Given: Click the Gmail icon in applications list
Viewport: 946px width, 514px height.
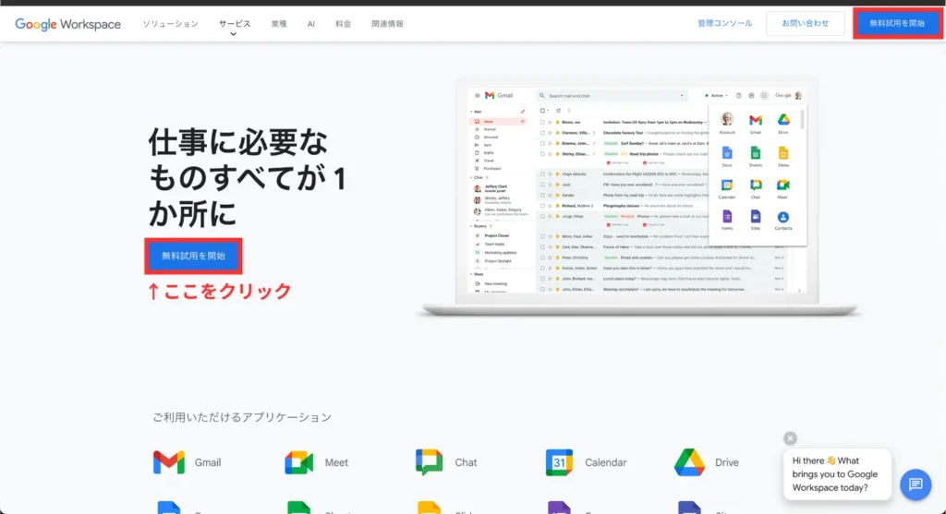Looking at the screenshot, I should point(169,462).
